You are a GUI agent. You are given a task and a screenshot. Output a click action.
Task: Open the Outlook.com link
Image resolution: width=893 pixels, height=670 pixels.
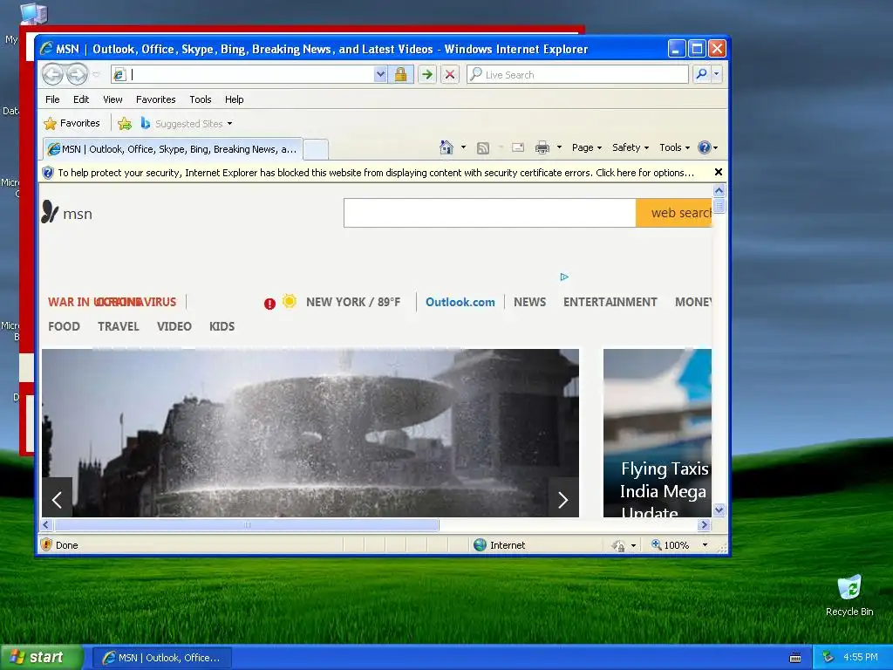460,302
